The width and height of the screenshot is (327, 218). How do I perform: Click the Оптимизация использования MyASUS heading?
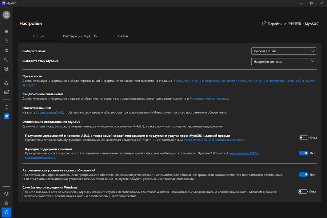(x=51, y=122)
